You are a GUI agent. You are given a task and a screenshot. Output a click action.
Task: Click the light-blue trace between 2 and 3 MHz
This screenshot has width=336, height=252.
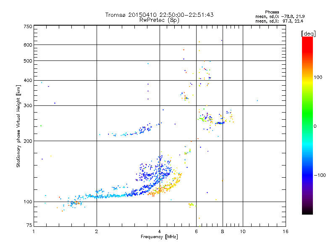pyautogui.click(x=111, y=196)
